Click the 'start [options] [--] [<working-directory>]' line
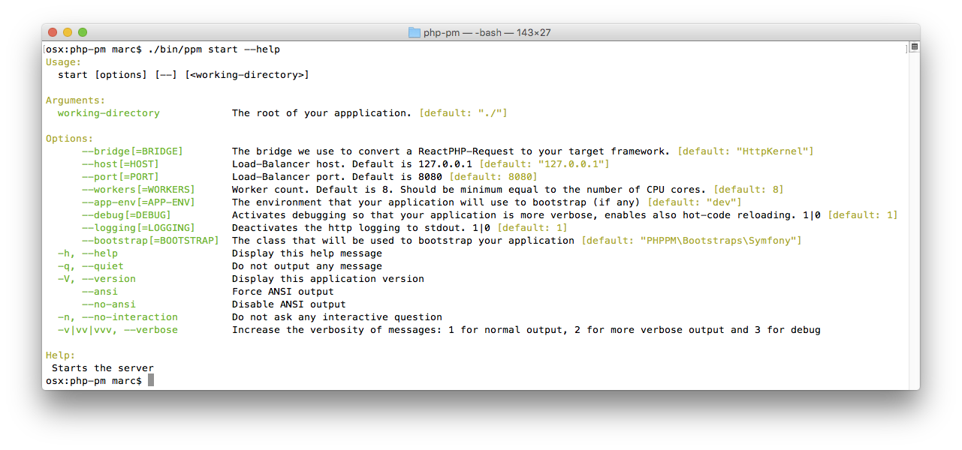The width and height of the screenshot is (962, 450). [x=183, y=75]
